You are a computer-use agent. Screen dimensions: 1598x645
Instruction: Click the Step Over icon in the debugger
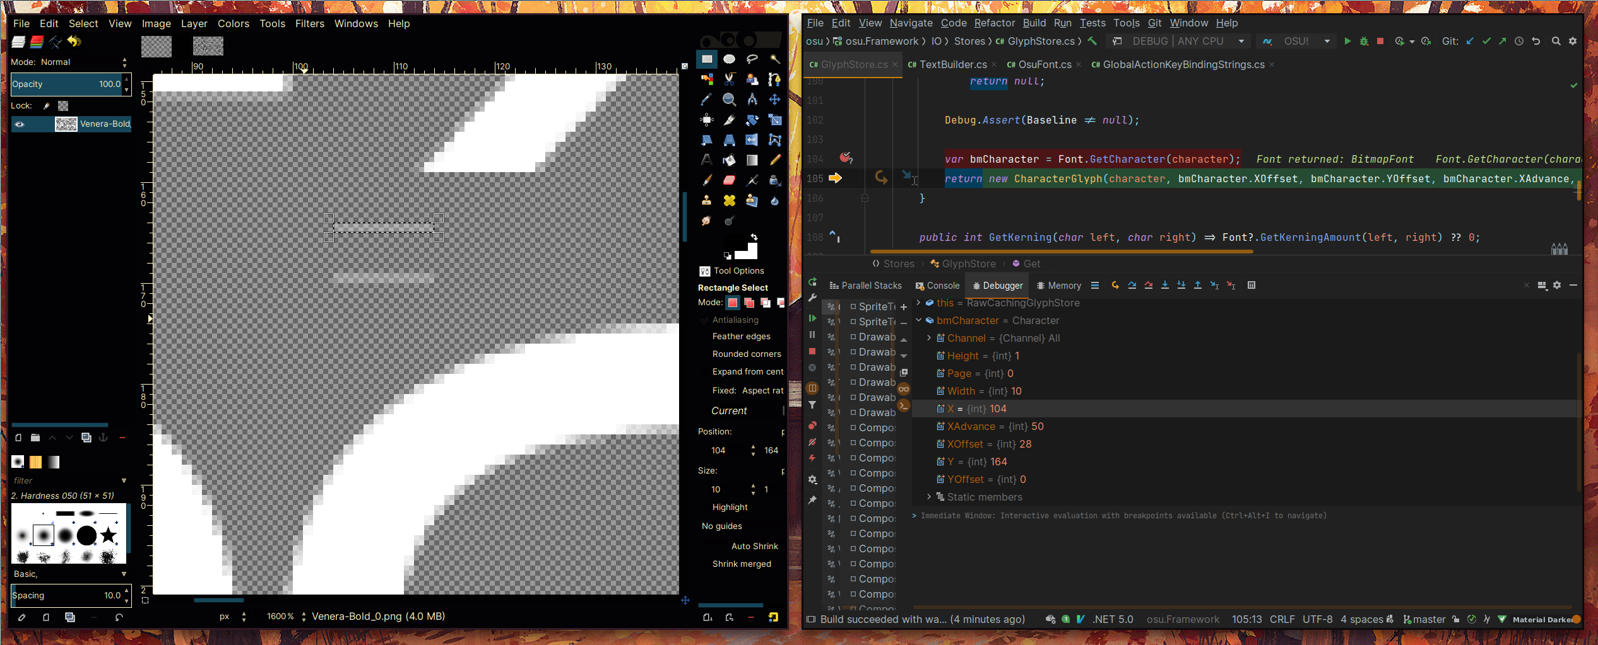click(x=1131, y=285)
